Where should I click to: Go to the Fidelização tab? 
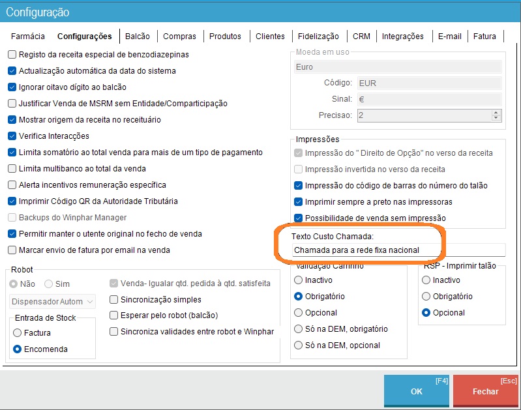[318, 37]
